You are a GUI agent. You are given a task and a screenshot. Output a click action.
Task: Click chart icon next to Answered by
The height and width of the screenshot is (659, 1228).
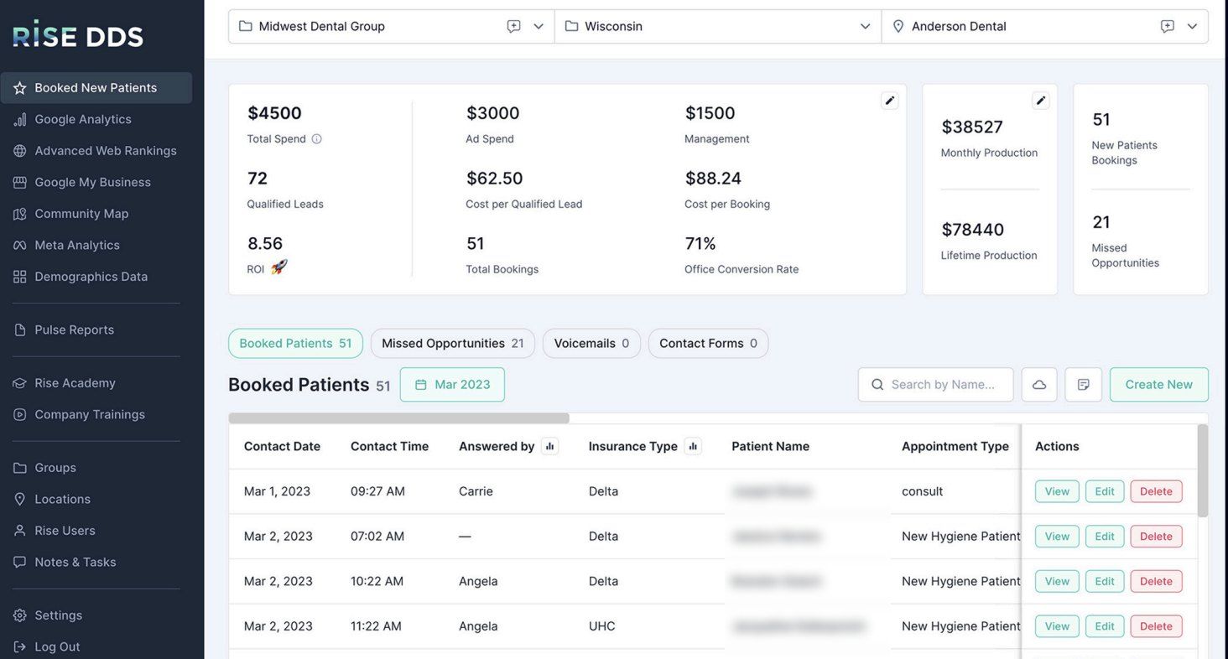coord(550,446)
